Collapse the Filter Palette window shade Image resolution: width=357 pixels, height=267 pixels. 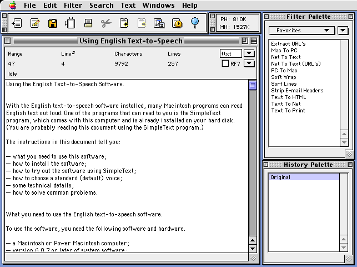pos(351,17)
